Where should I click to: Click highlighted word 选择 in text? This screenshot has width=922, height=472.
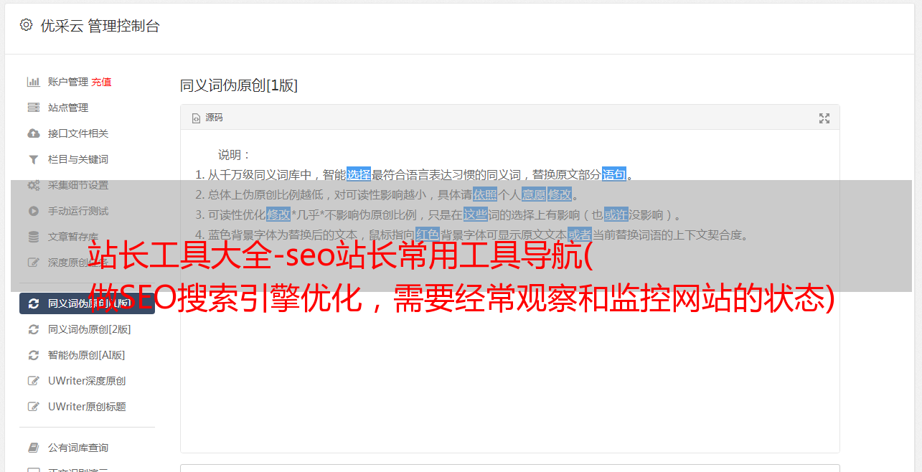pos(359,174)
